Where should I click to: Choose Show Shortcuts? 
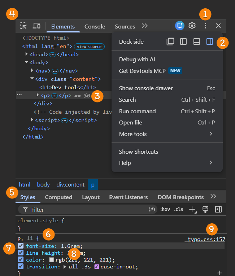(x=167, y=152)
